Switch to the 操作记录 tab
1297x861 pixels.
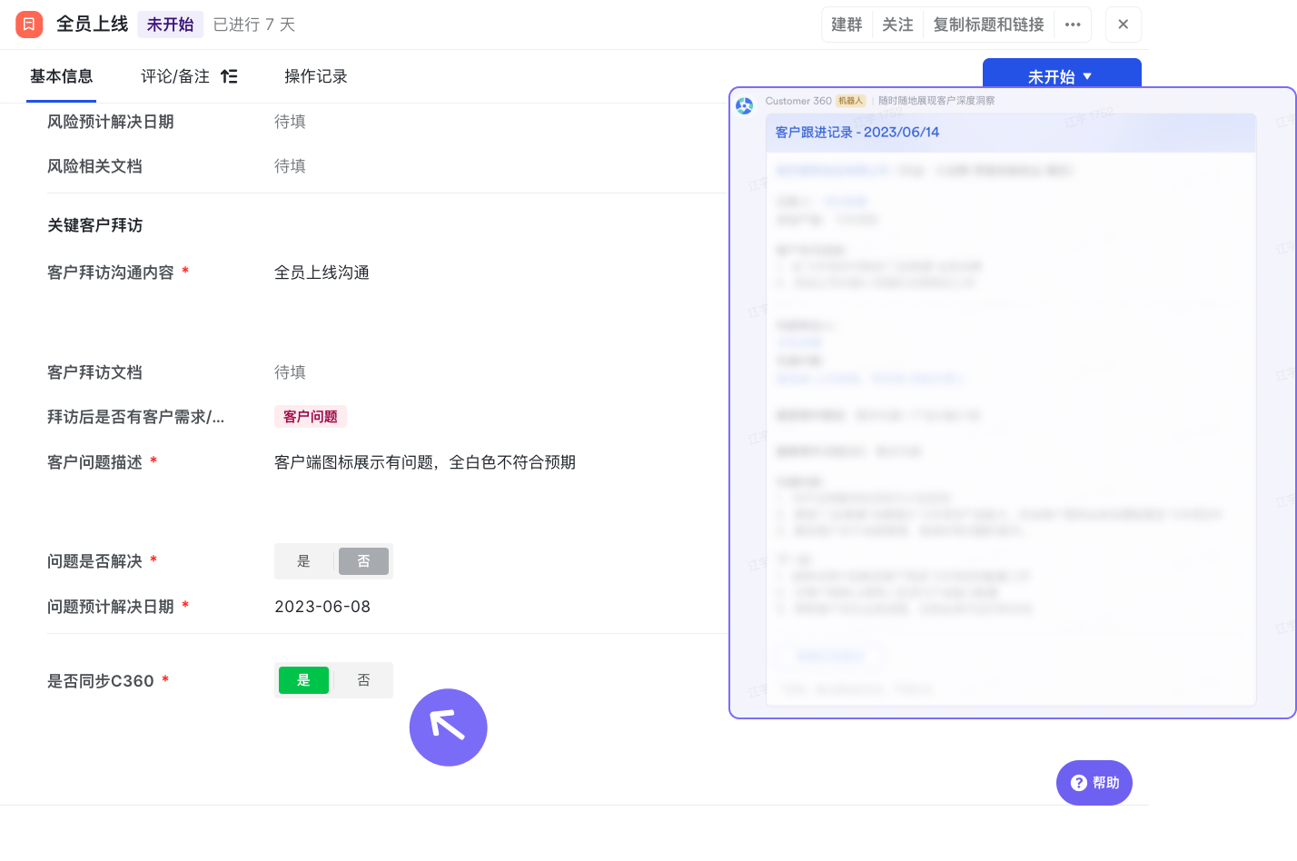click(x=315, y=76)
